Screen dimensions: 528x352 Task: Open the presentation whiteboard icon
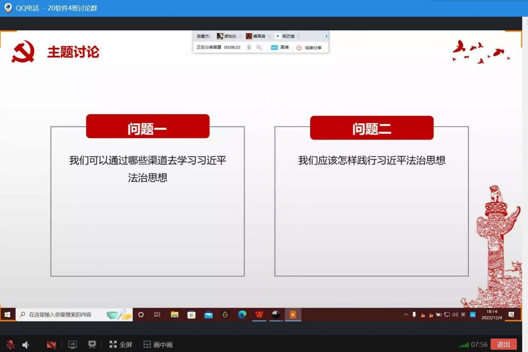[x=92, y=345]
